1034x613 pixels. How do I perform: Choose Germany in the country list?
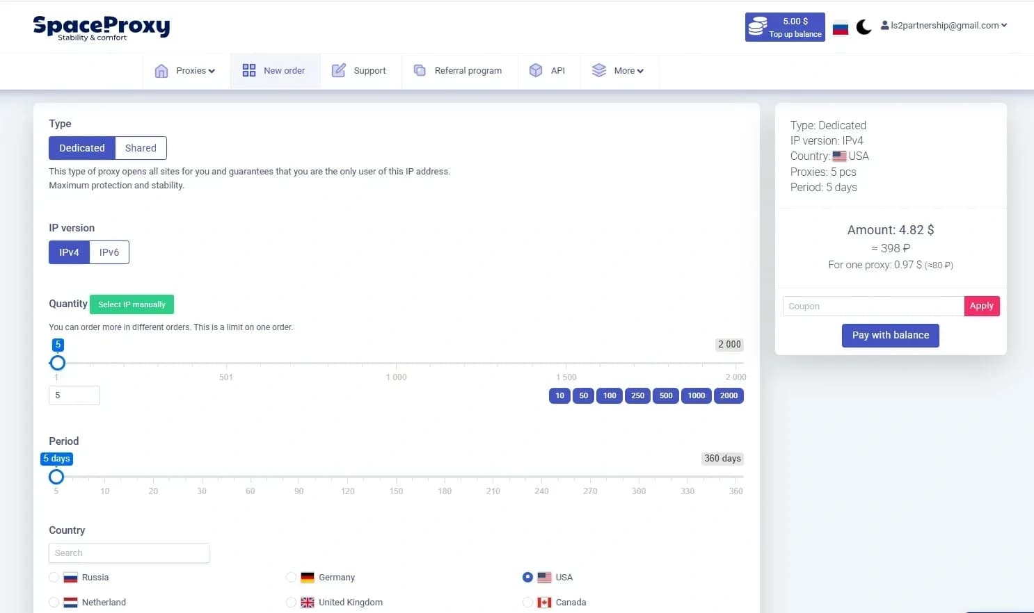pyautogui.click(x=291, y=577)
